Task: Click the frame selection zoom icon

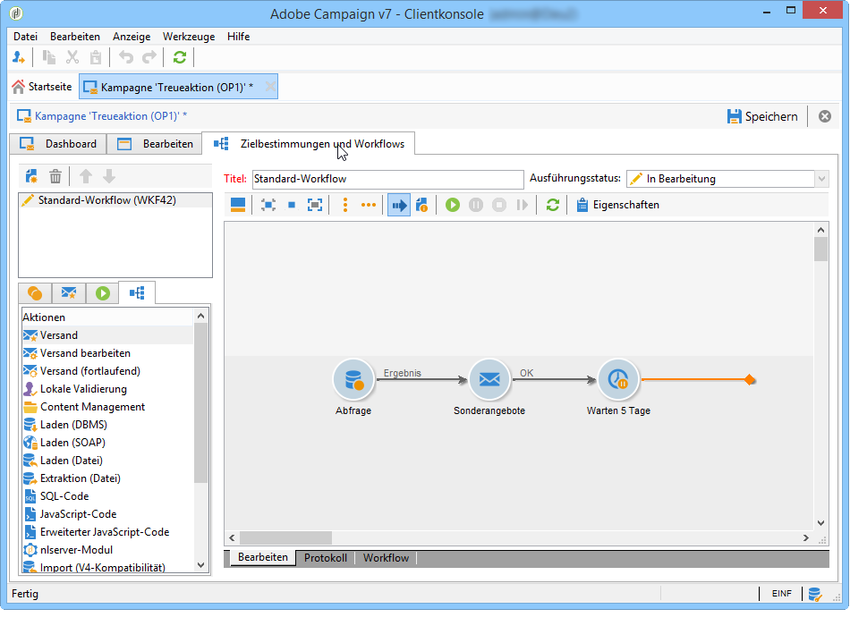Action: (315, 205)
